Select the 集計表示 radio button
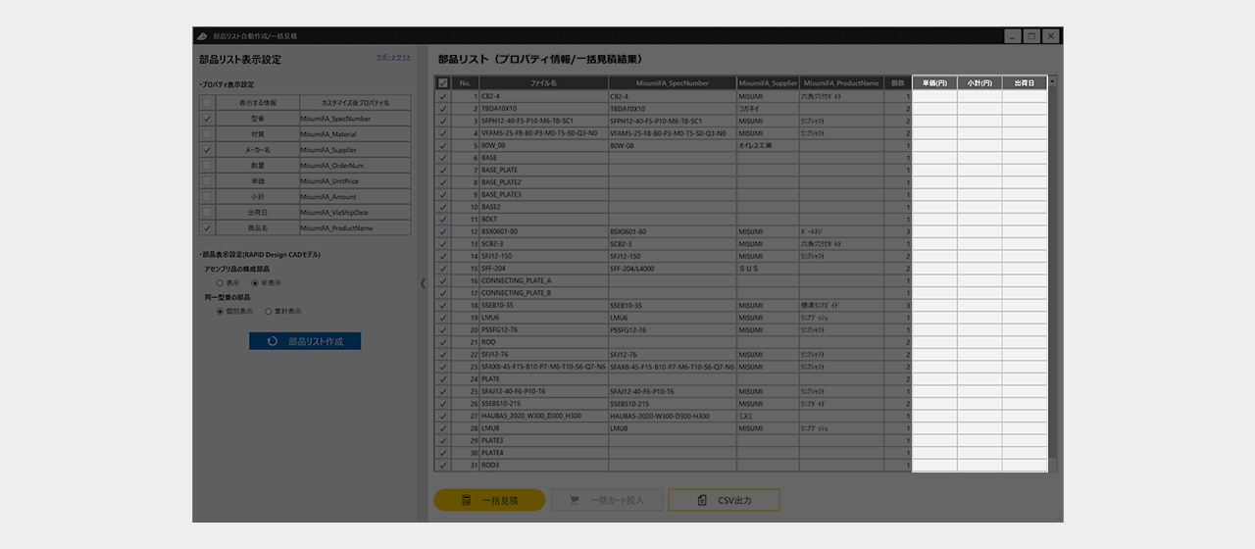 pos(268,311)
